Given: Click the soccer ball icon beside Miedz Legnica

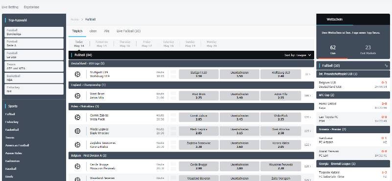Looking at the screenshot, I should [77, 131].
